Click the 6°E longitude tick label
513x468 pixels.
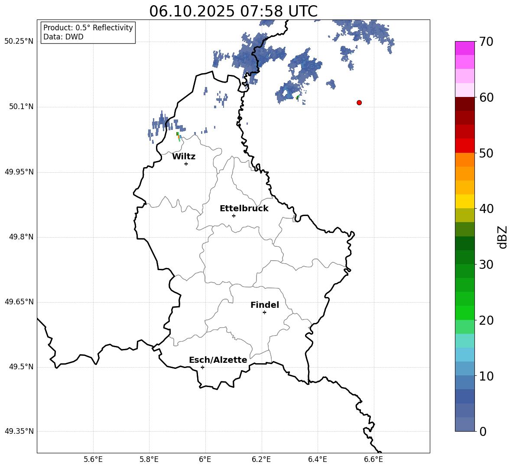click(205, 459)
